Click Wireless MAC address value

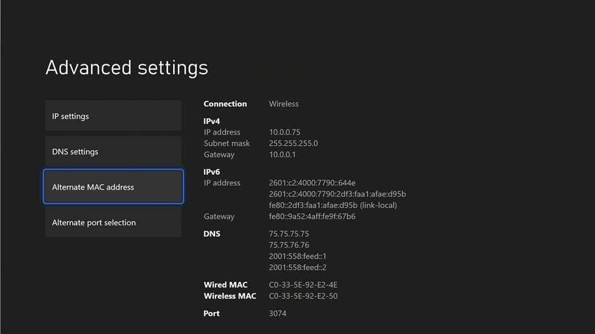[x=303, y=296]
